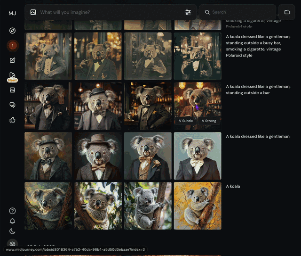
Task: Open the Organize images icon in sidebar
Action: (13, 90)
